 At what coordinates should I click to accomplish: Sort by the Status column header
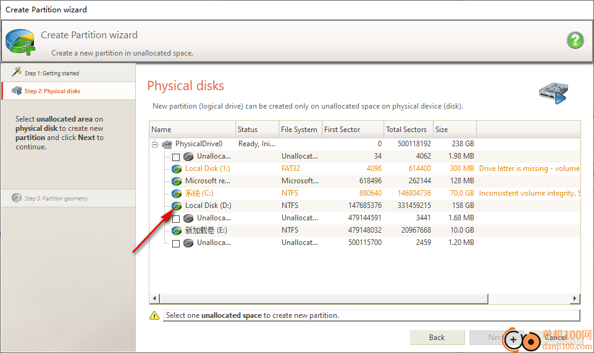point(257,130)
